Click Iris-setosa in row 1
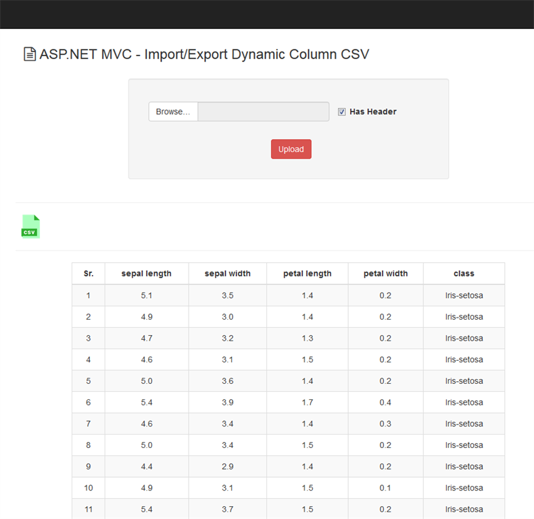The width and height of the screenshot is (534, 519). (x=464, y=295)
